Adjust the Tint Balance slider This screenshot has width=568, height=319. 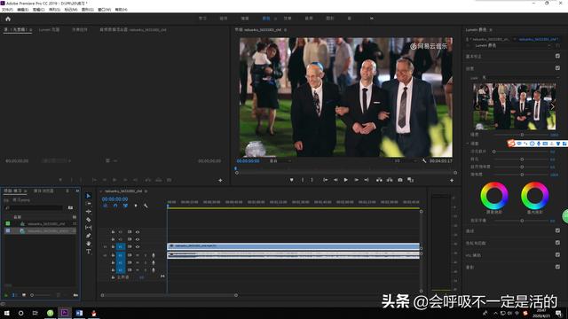[x=522, y=221]
